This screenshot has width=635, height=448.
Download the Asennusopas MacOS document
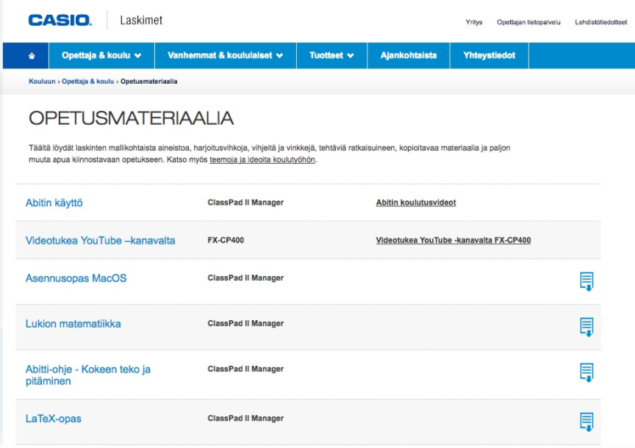click(x=586, y=281)
